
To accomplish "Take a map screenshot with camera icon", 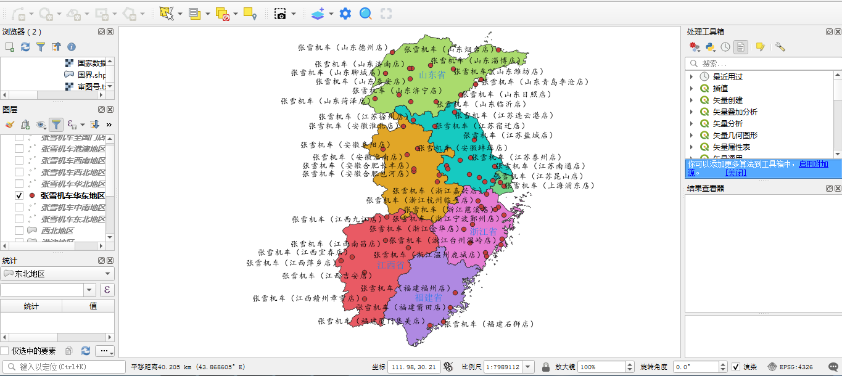I will (280, 13).
